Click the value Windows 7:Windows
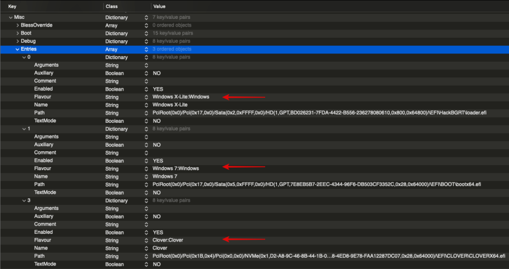This screenshot has height=269, width=509. click(x=176, y=169)
